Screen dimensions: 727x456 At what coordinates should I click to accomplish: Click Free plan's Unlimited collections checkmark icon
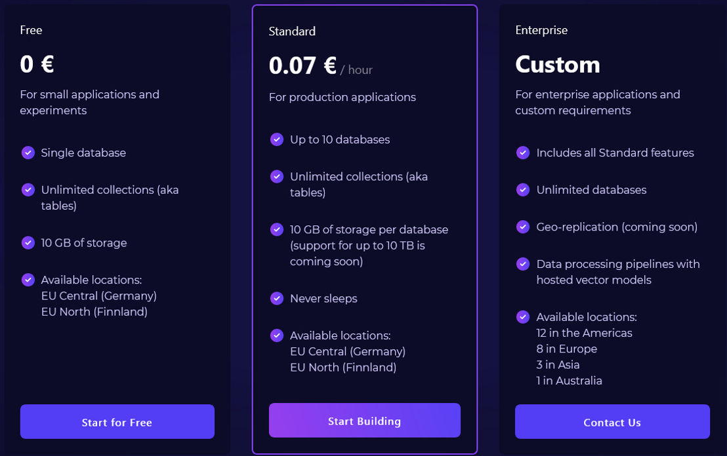28,189
